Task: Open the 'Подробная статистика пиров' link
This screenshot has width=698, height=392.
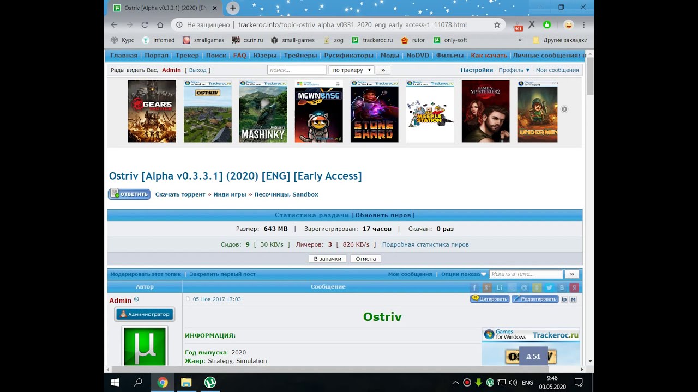Action: coord(425,244)
